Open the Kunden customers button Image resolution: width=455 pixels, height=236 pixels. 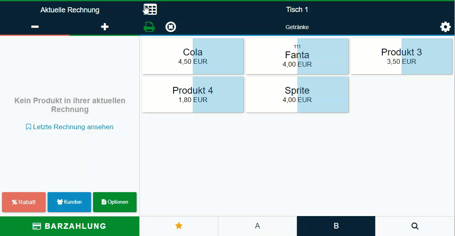69,202
